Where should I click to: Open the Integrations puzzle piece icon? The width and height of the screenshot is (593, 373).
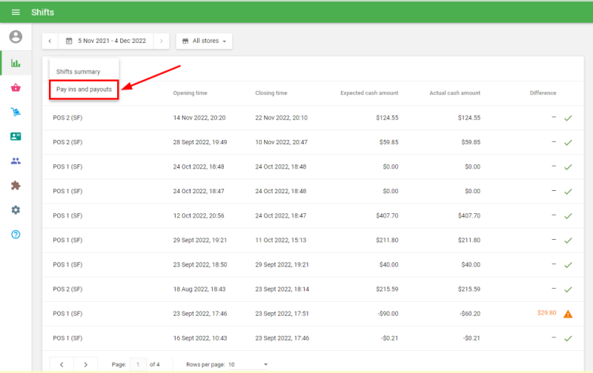[16, 186]
